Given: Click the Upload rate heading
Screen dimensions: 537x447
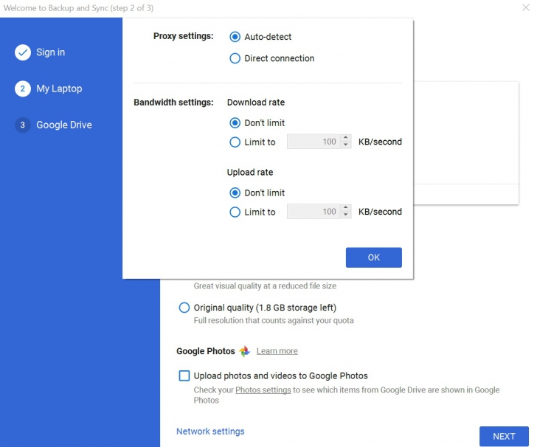Looking at the screenshot, I should click(250, 173).
